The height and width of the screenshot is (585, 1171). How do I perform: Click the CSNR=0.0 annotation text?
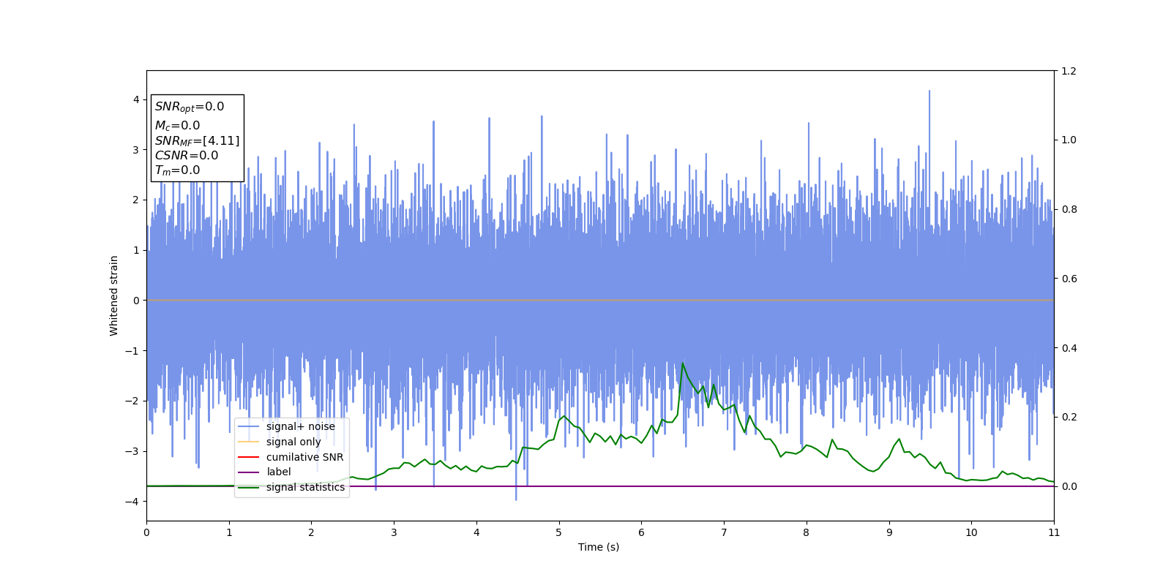pyautogui.click(x=187, y=155)
